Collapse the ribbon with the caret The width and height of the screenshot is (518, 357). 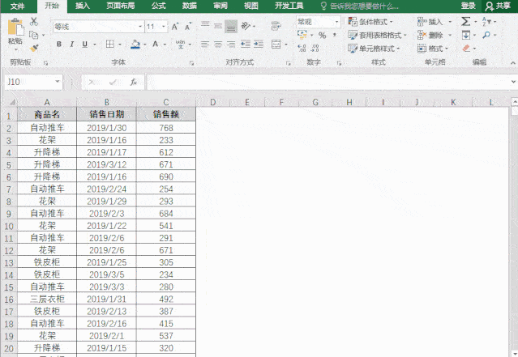(x=512, y=62)
